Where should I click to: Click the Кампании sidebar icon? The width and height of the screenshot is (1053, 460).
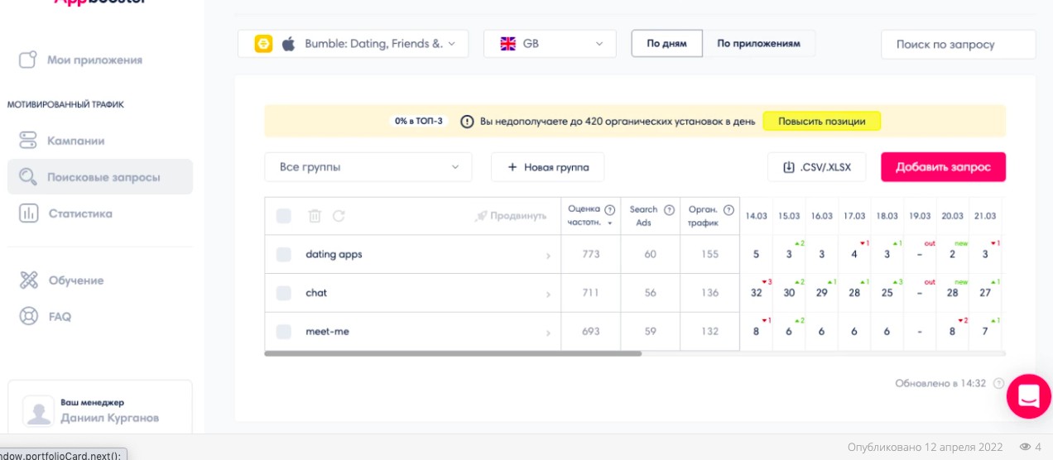click(x=29, y=141)
